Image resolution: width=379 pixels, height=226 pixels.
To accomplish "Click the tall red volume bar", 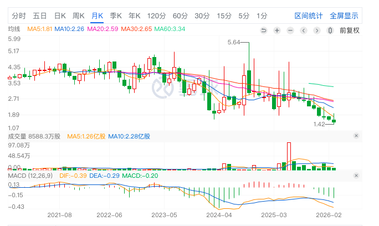I will (x=289, y=155).
